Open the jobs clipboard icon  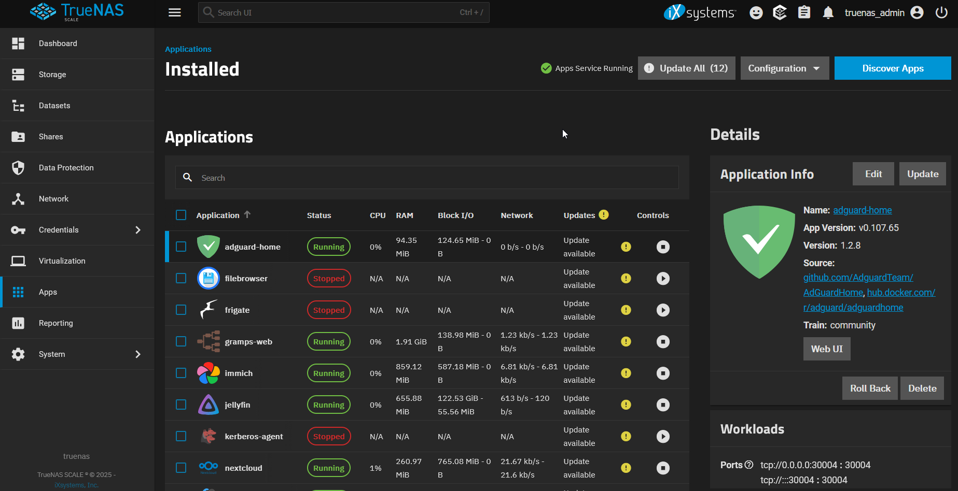tap(804, 12)
